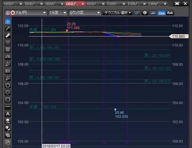Switch to the first USD/ tab

click(13, 4)
